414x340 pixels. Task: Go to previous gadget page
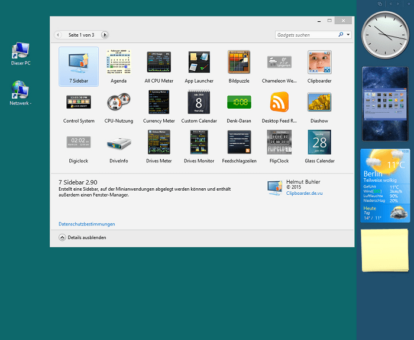(x=59, y=35)
